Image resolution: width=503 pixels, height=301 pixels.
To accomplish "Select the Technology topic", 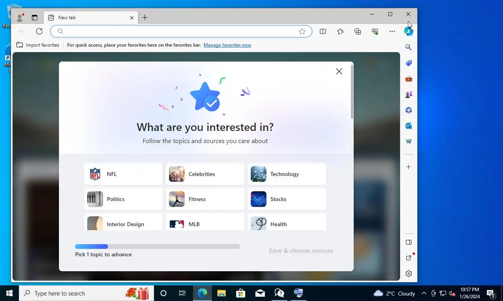I will (287, 174).
